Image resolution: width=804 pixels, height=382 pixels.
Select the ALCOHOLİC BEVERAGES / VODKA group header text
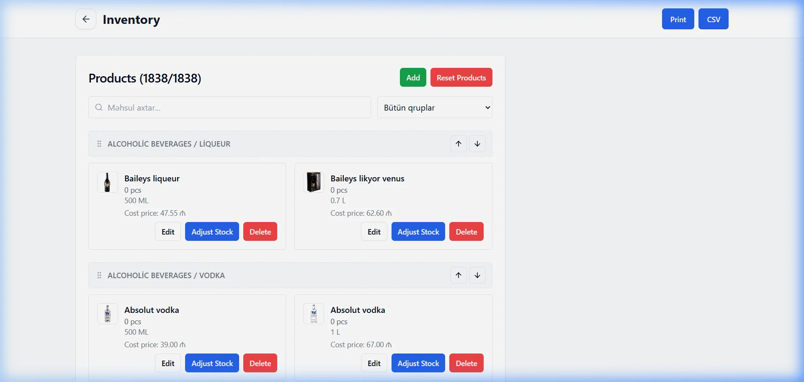tap(166, 275)
